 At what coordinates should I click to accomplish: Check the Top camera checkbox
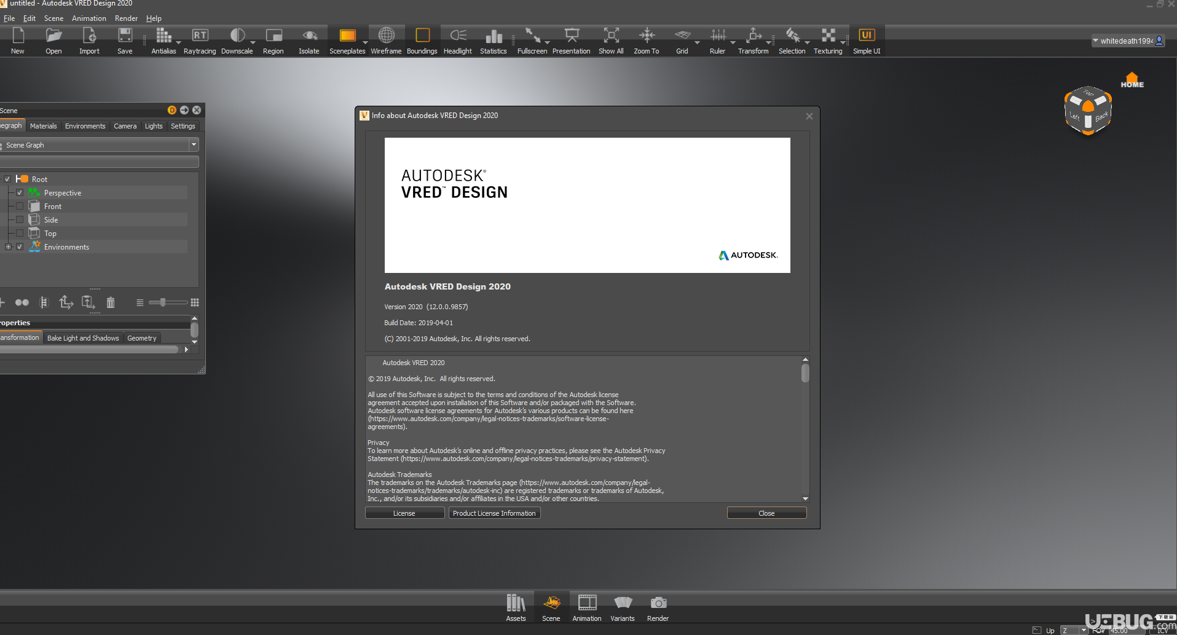click(20, 233)
